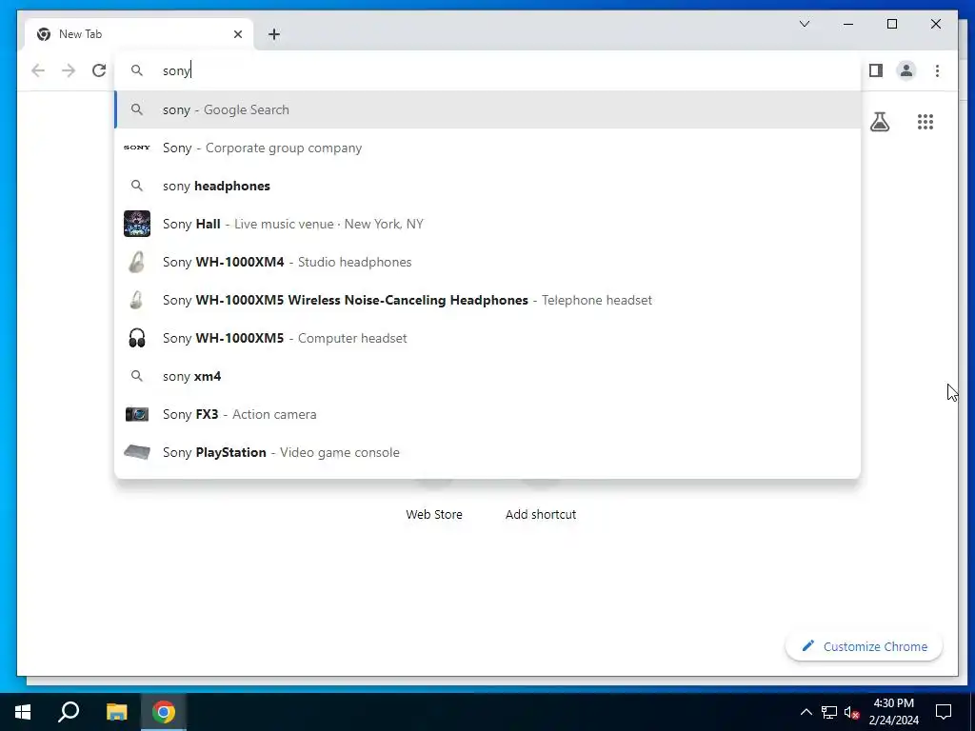Open a new tab with plus button
This screenshot has height=731, width=975.
274,34
